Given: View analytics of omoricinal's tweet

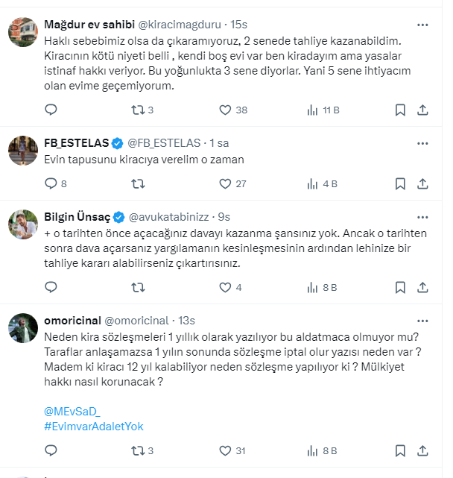Looking at the screenshot, I should (x=313, y=451).
